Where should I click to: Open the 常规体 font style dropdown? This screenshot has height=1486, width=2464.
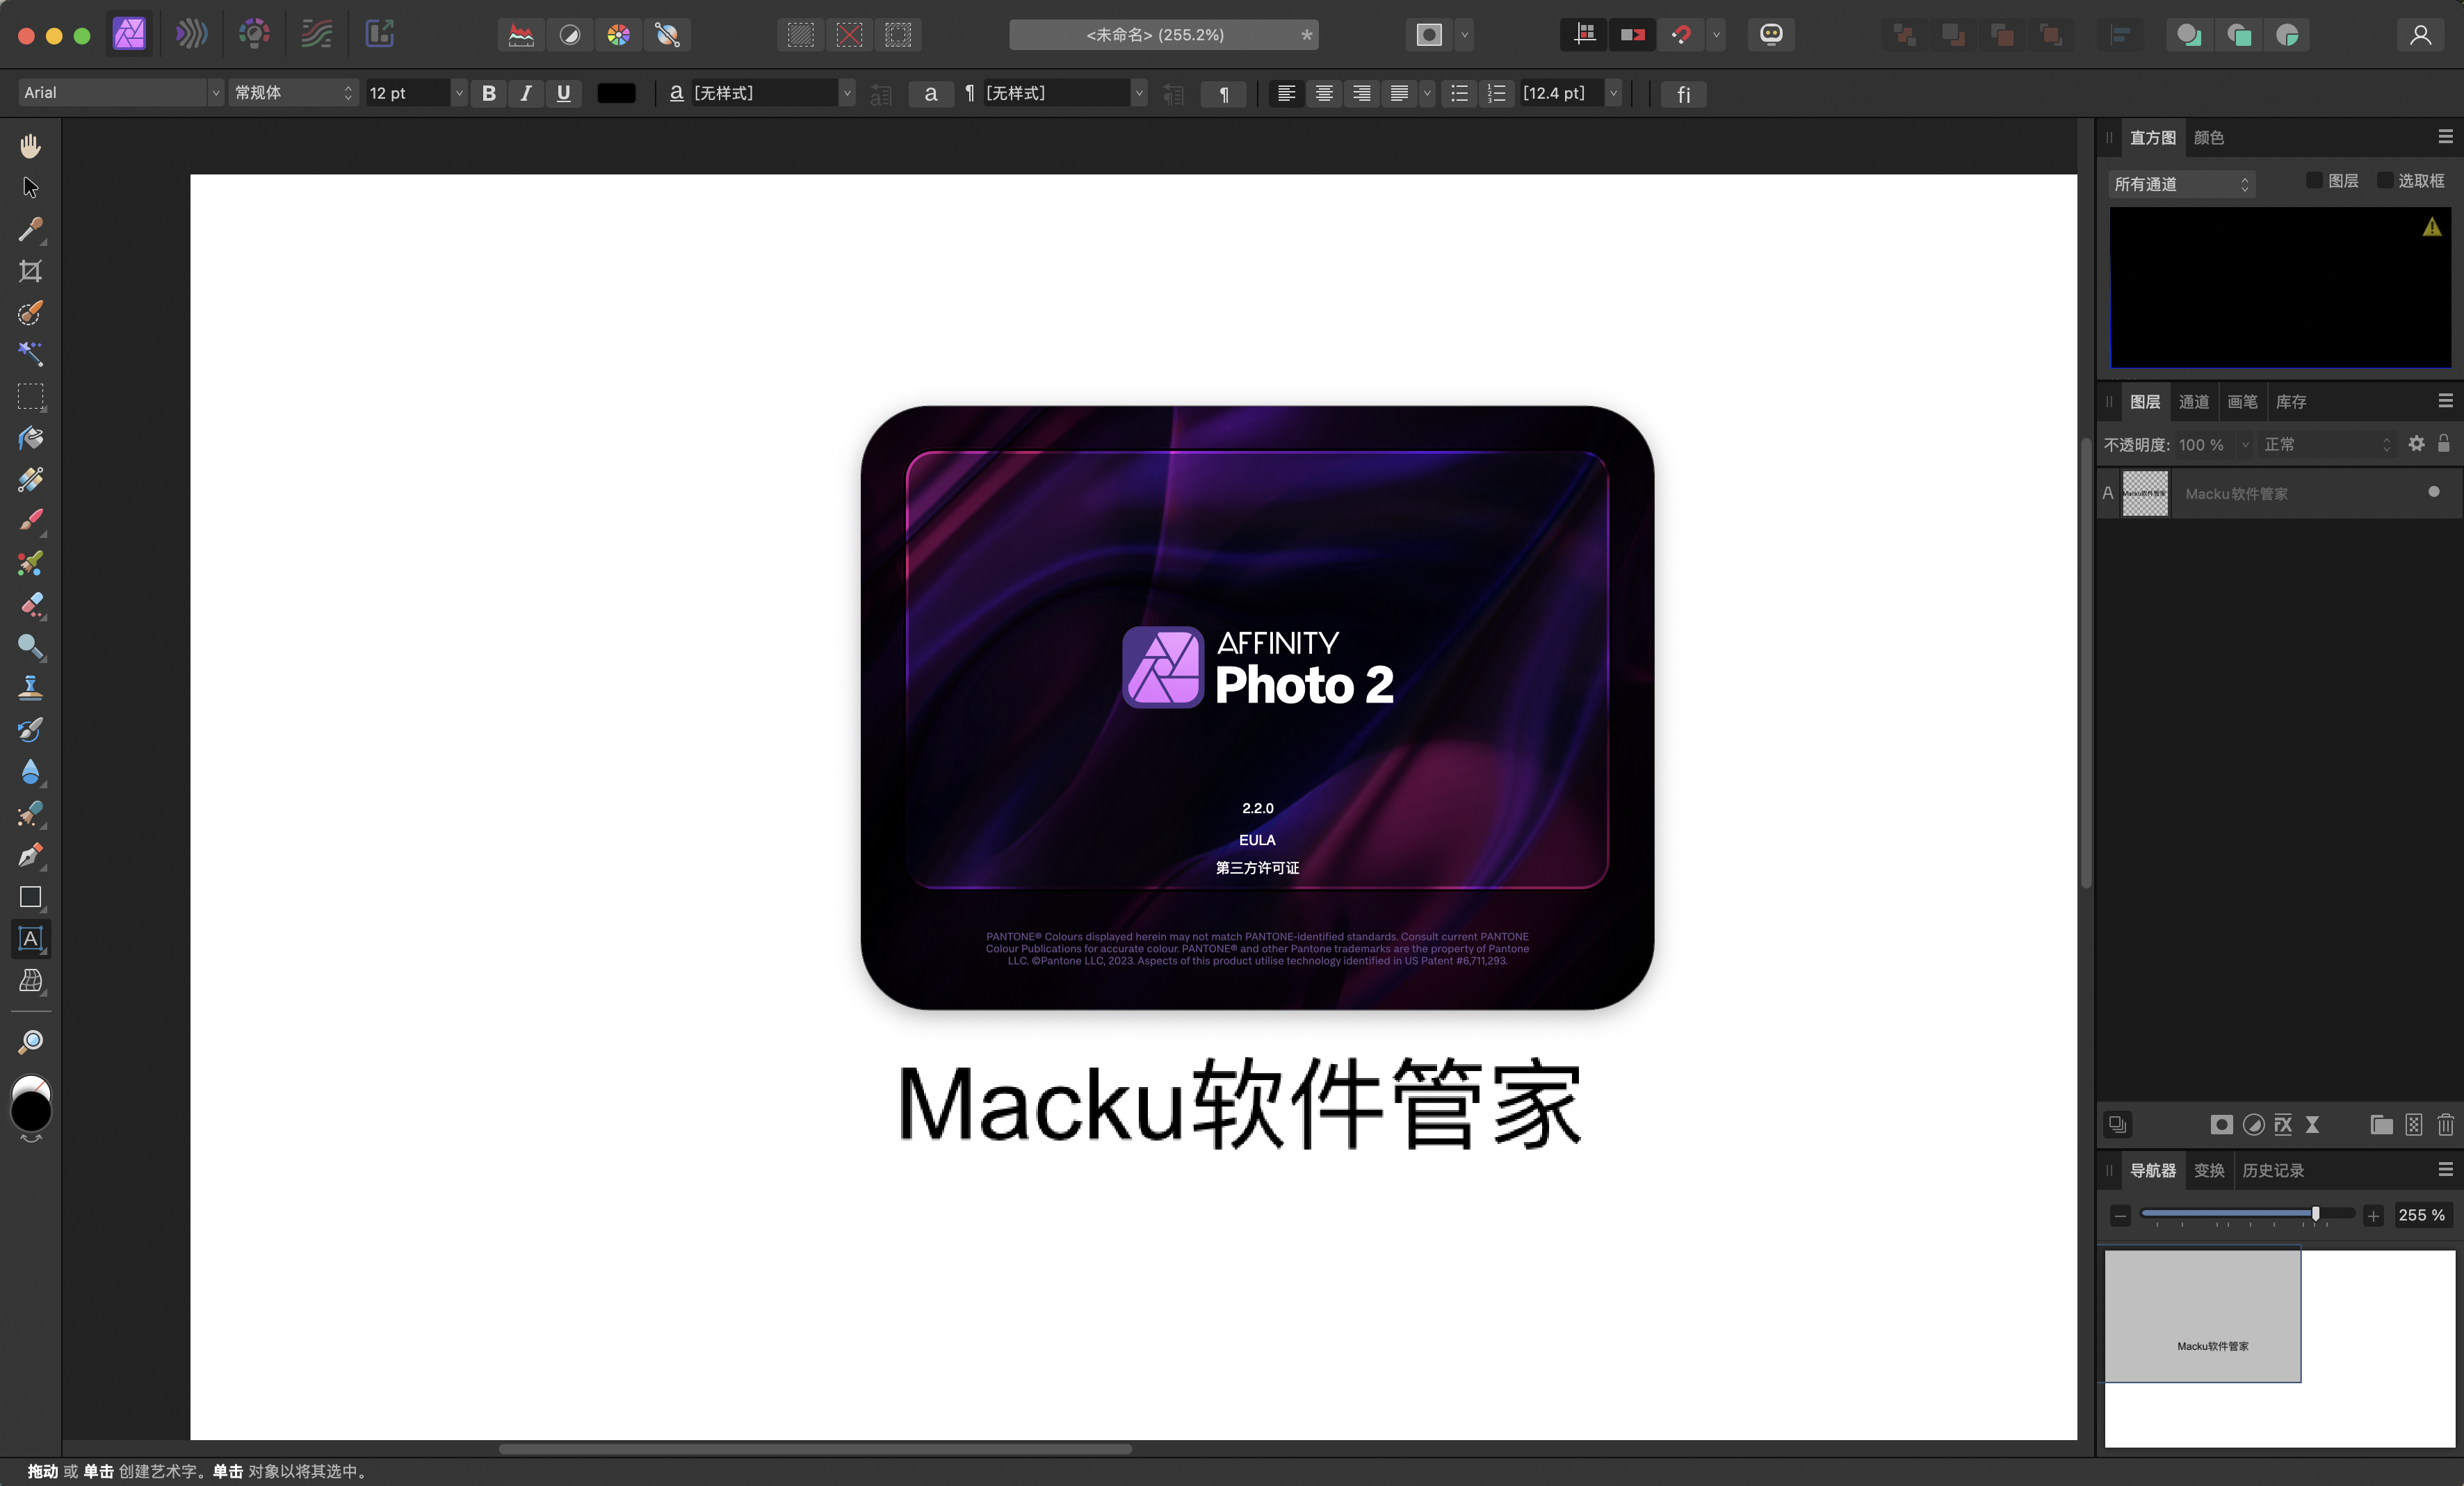(294, 93)
